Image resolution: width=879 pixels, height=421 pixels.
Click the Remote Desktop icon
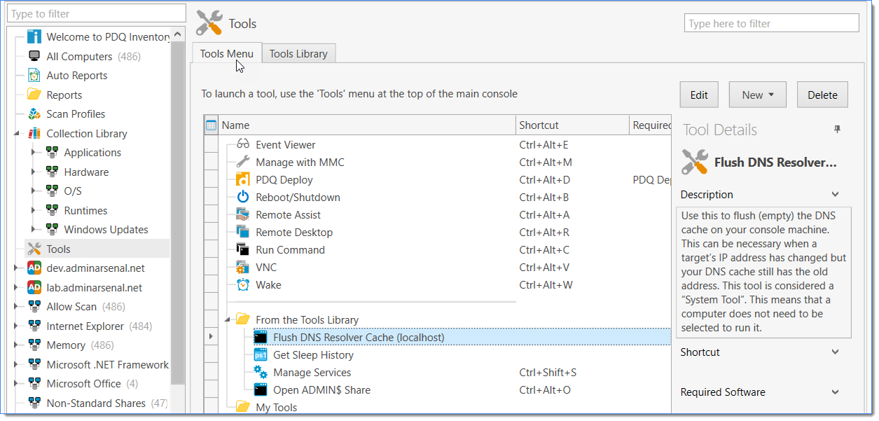point(243,232)
